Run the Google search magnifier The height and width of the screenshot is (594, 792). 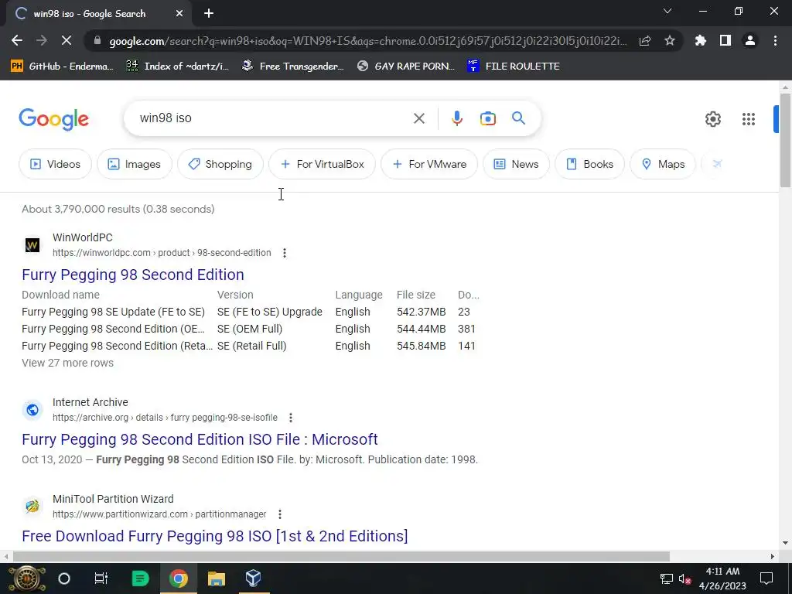click(x=519, y=118)
